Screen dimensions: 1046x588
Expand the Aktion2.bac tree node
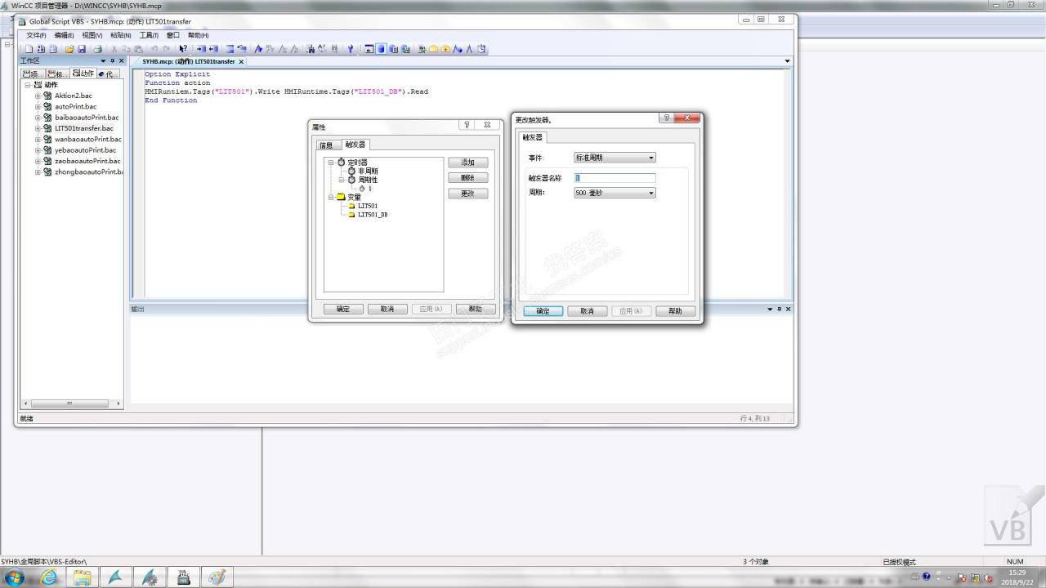38,96
